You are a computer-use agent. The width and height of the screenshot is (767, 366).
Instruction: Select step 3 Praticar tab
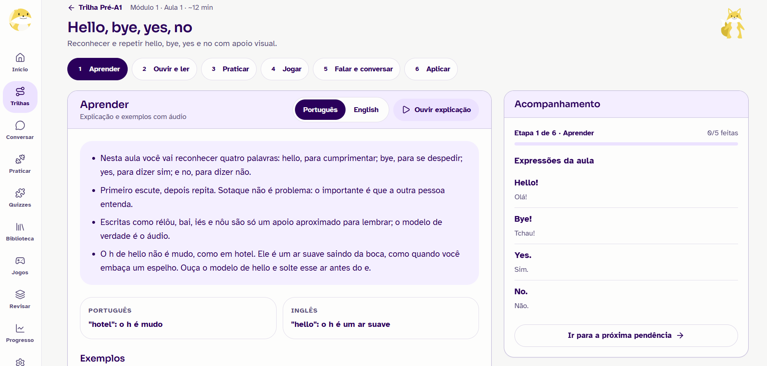click(x=229, y=69)
